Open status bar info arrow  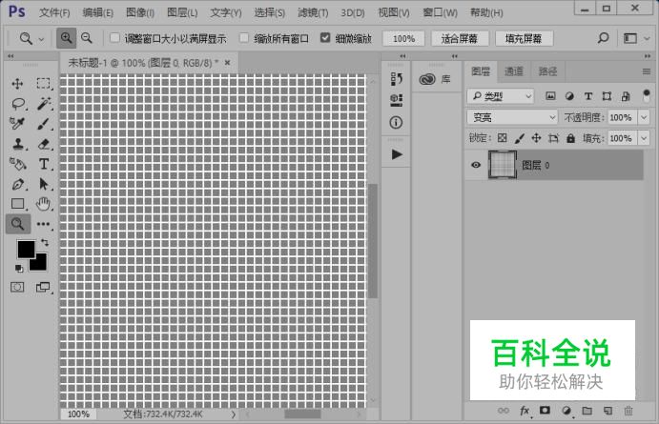tap(234, 414)
